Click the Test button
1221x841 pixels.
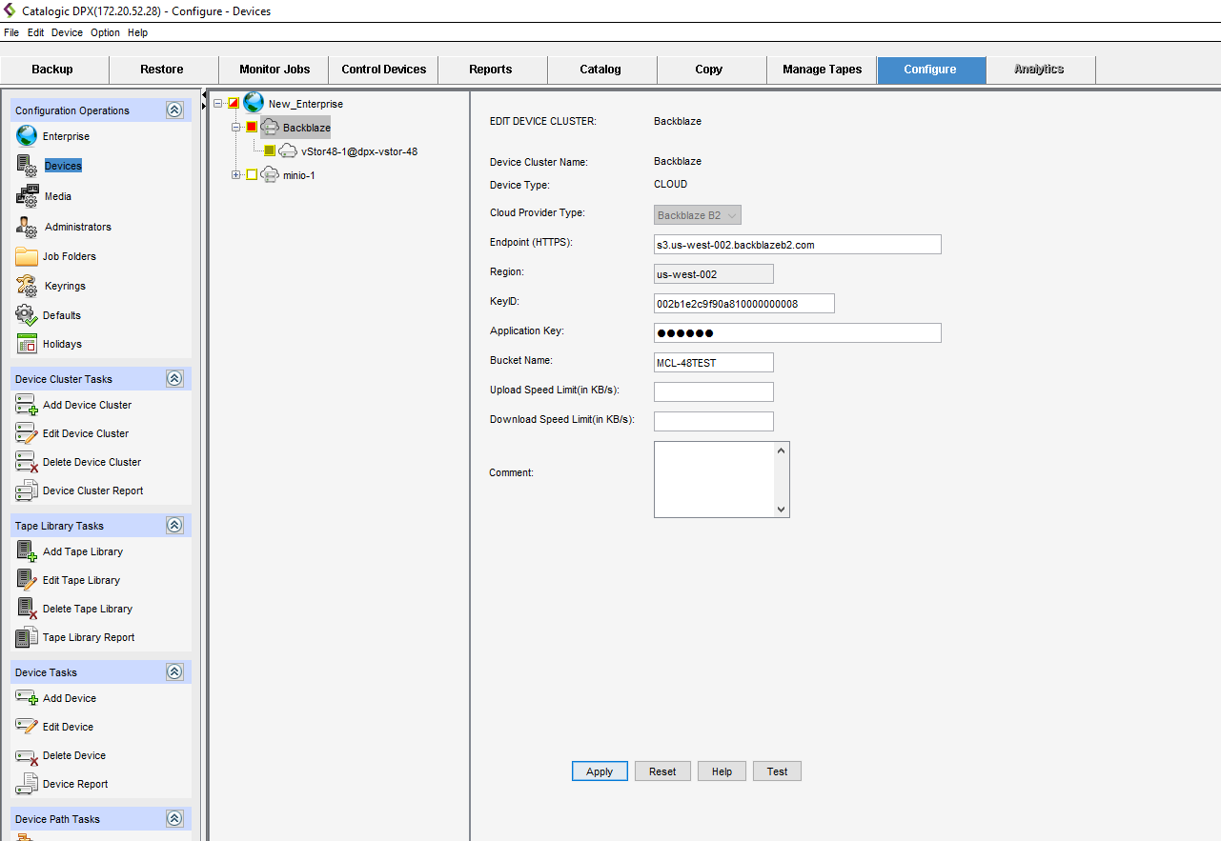point(777,771)
